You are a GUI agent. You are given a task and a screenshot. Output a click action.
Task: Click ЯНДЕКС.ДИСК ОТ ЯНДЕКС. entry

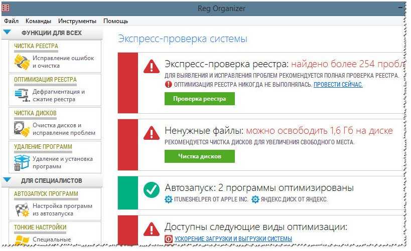click(x=294, y=199)
